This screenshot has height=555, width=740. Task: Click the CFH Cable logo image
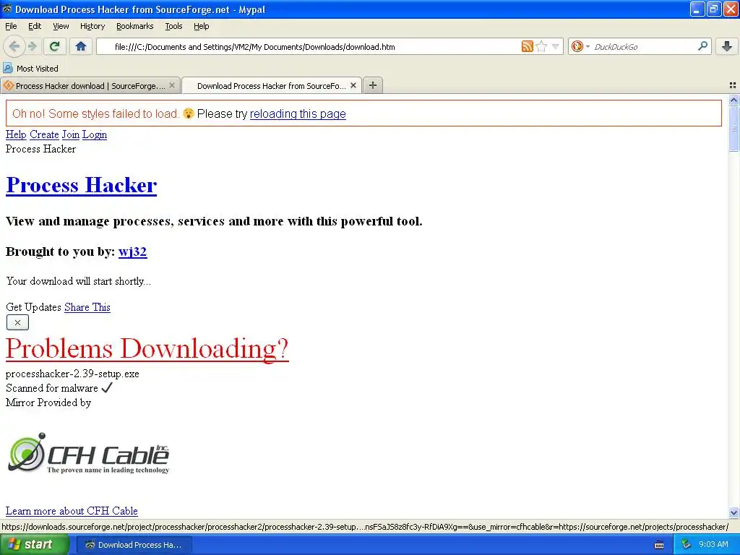89,454
